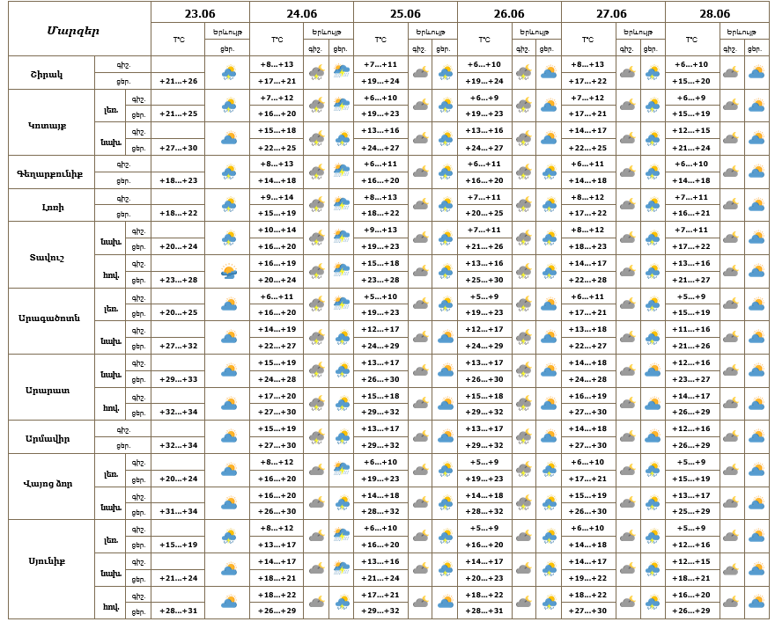Click the Սյունիք հով. daytime icon for 25.06
Viewport: 775px width, 622px height.
point(446,603)
